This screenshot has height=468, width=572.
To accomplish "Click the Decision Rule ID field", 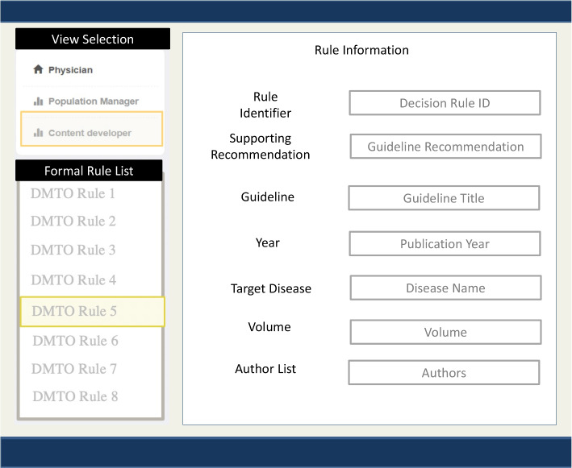I will pos(445,103).
